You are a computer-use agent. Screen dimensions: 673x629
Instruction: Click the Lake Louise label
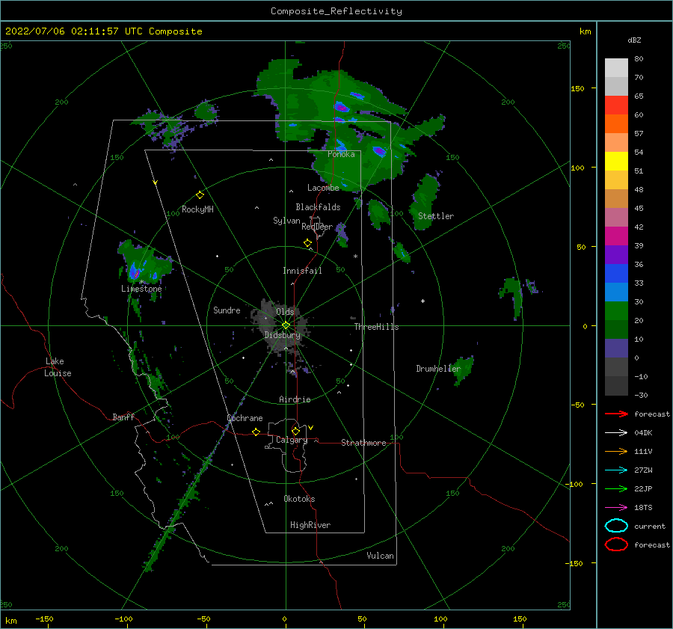pyautogui.click(x=58, y=367)
